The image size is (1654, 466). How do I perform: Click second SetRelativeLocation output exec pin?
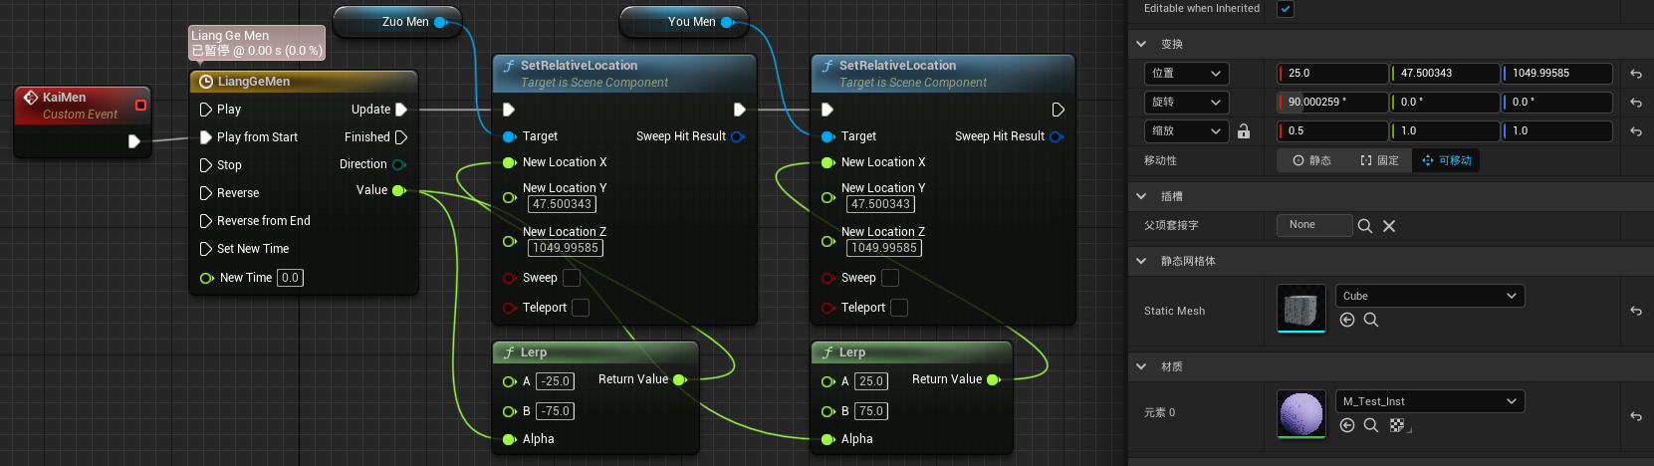click(1059, 110)
